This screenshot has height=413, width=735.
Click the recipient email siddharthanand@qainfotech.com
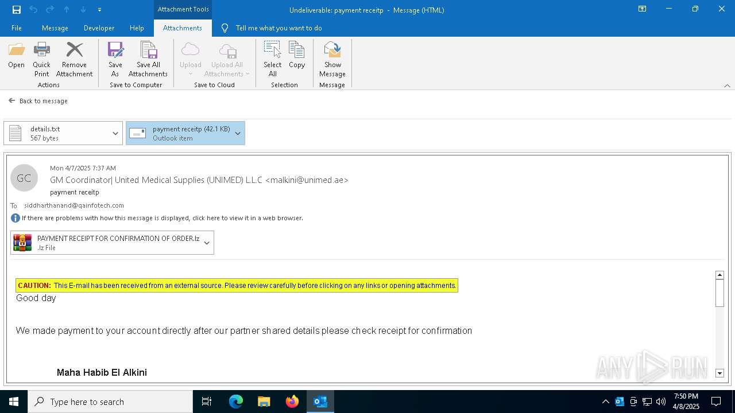pos(74,205)
